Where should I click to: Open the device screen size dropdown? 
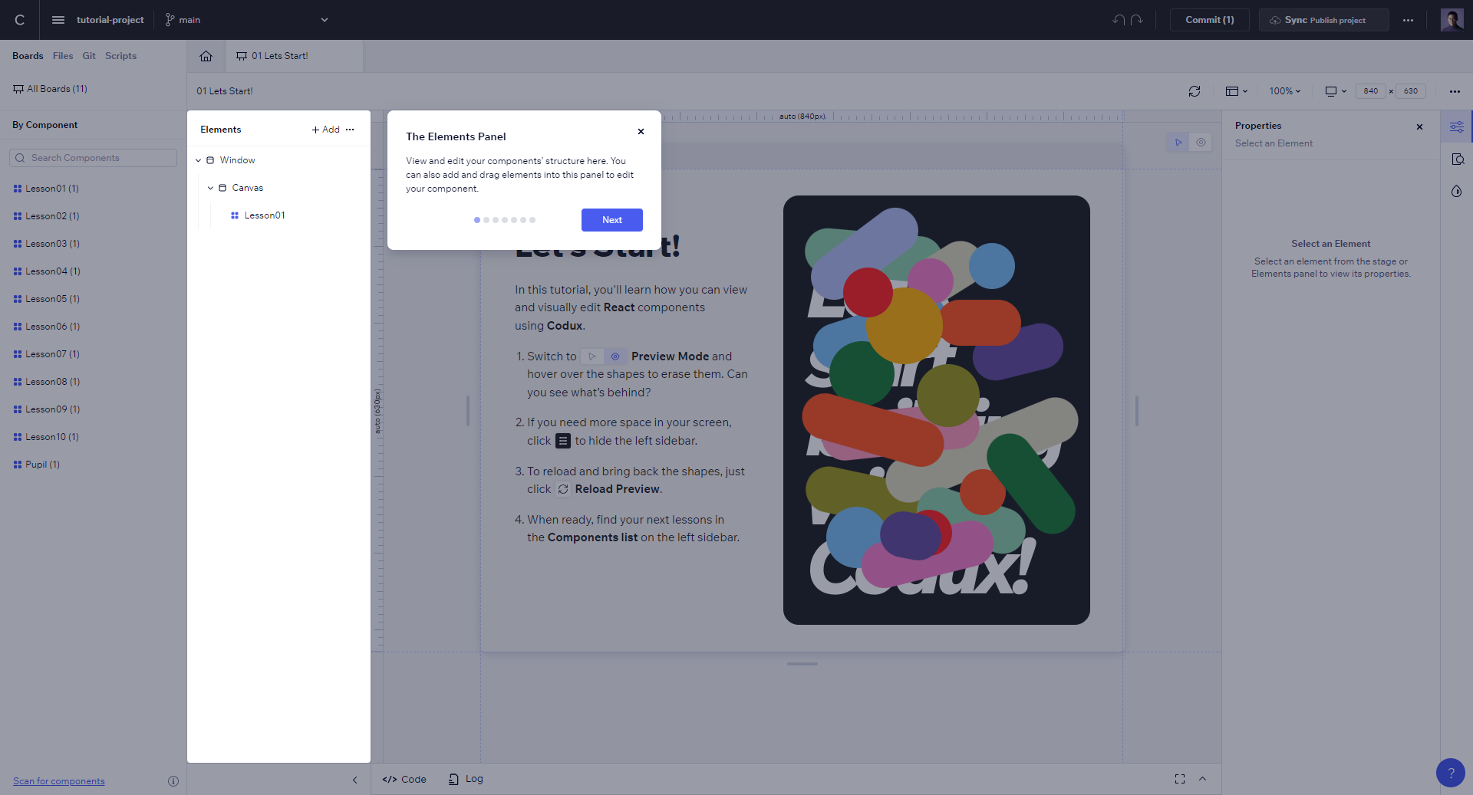[1336, 91]
